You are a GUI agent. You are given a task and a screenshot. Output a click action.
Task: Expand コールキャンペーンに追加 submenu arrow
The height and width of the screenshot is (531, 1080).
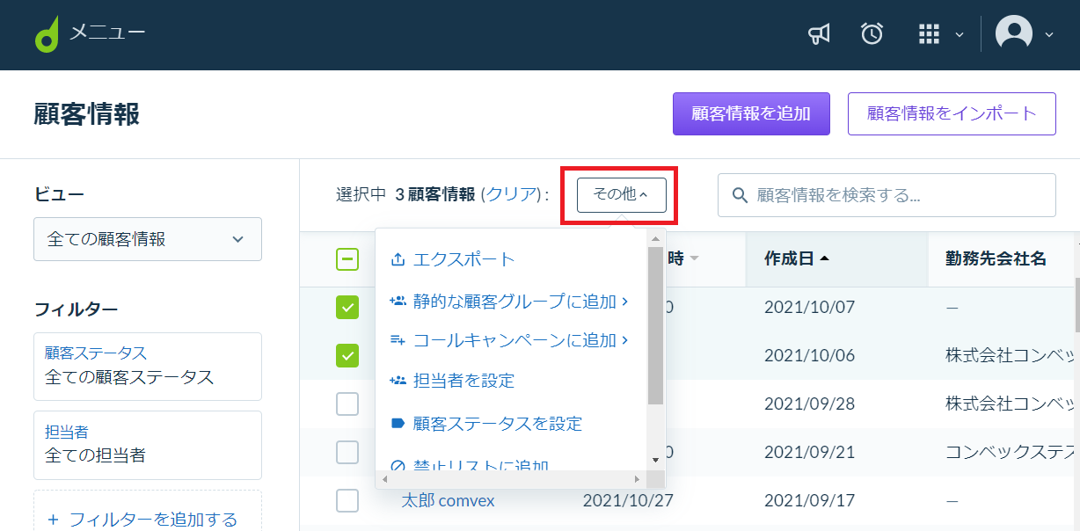(x=624, y=340)
